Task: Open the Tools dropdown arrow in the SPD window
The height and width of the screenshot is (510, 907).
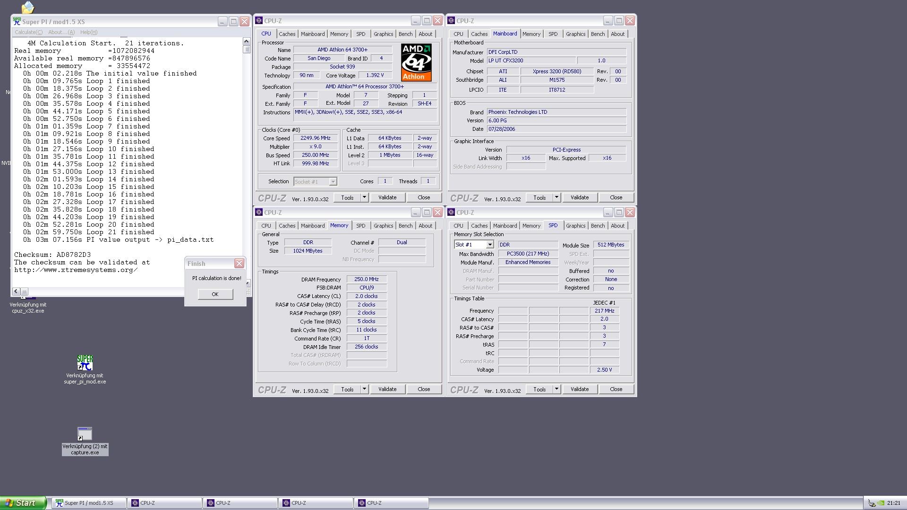Action: 556,389
